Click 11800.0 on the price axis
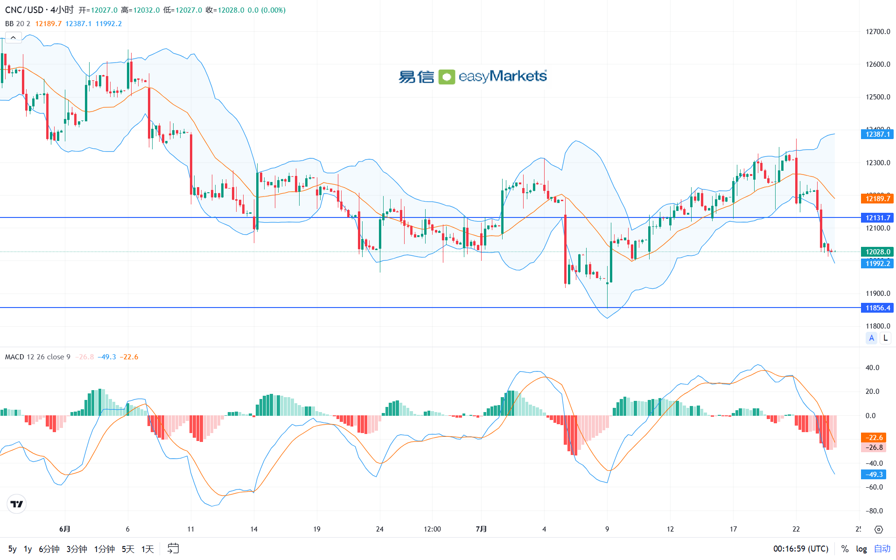896x560 pixels. coord(878,326)
